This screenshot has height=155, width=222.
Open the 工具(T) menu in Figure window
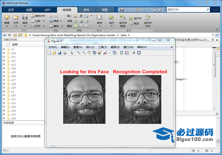(x=102, y=47)
